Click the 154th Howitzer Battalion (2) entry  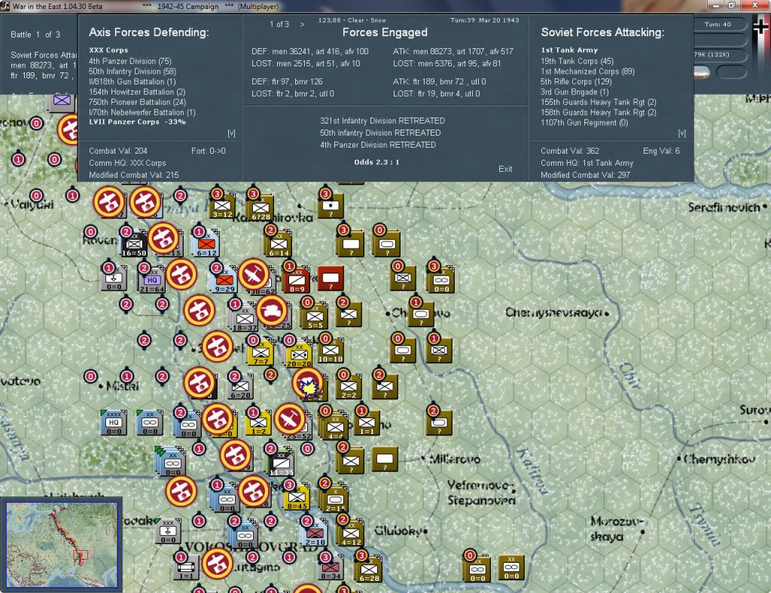pos(137,91)
